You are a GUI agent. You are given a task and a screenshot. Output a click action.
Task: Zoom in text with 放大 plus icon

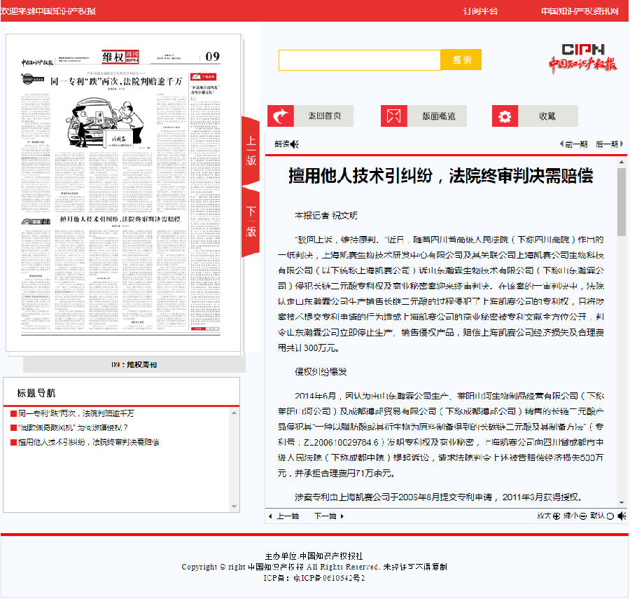tap(556, 516)
